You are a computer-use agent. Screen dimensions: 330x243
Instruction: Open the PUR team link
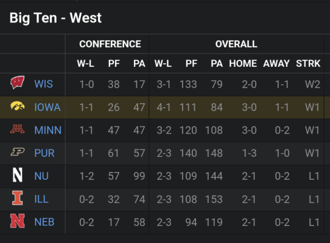(44, 153)
